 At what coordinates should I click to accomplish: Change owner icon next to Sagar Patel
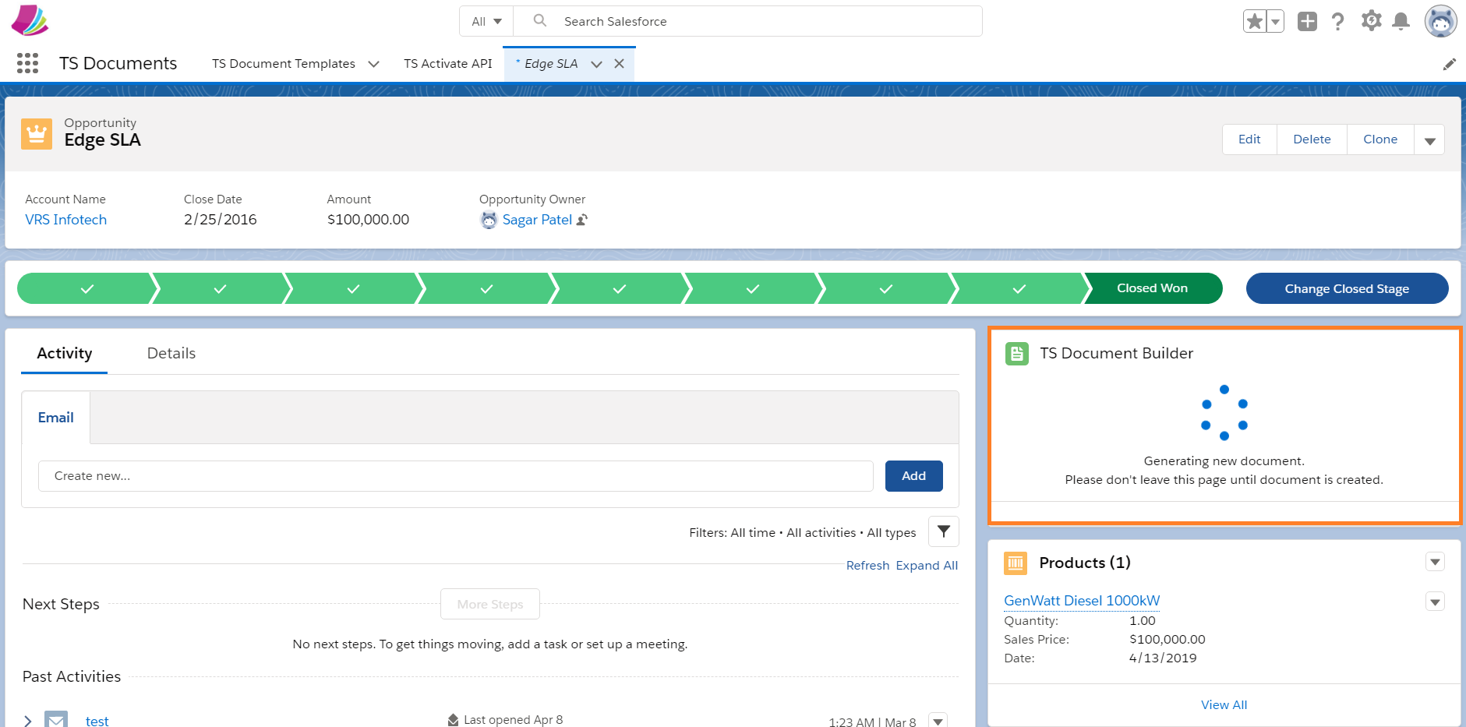click(x=582, y=220)
